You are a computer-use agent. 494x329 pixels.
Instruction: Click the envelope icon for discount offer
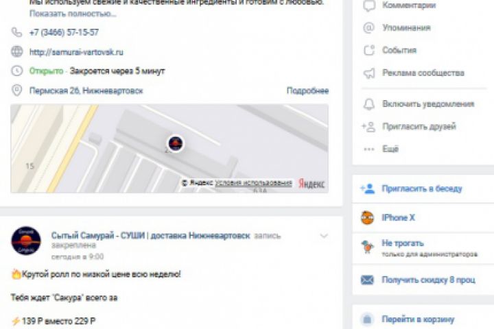pyautogui.click(x=367, y=280)
